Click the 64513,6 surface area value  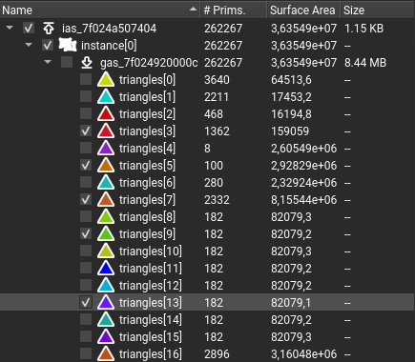pyautogui.click(x=291, y=80)
